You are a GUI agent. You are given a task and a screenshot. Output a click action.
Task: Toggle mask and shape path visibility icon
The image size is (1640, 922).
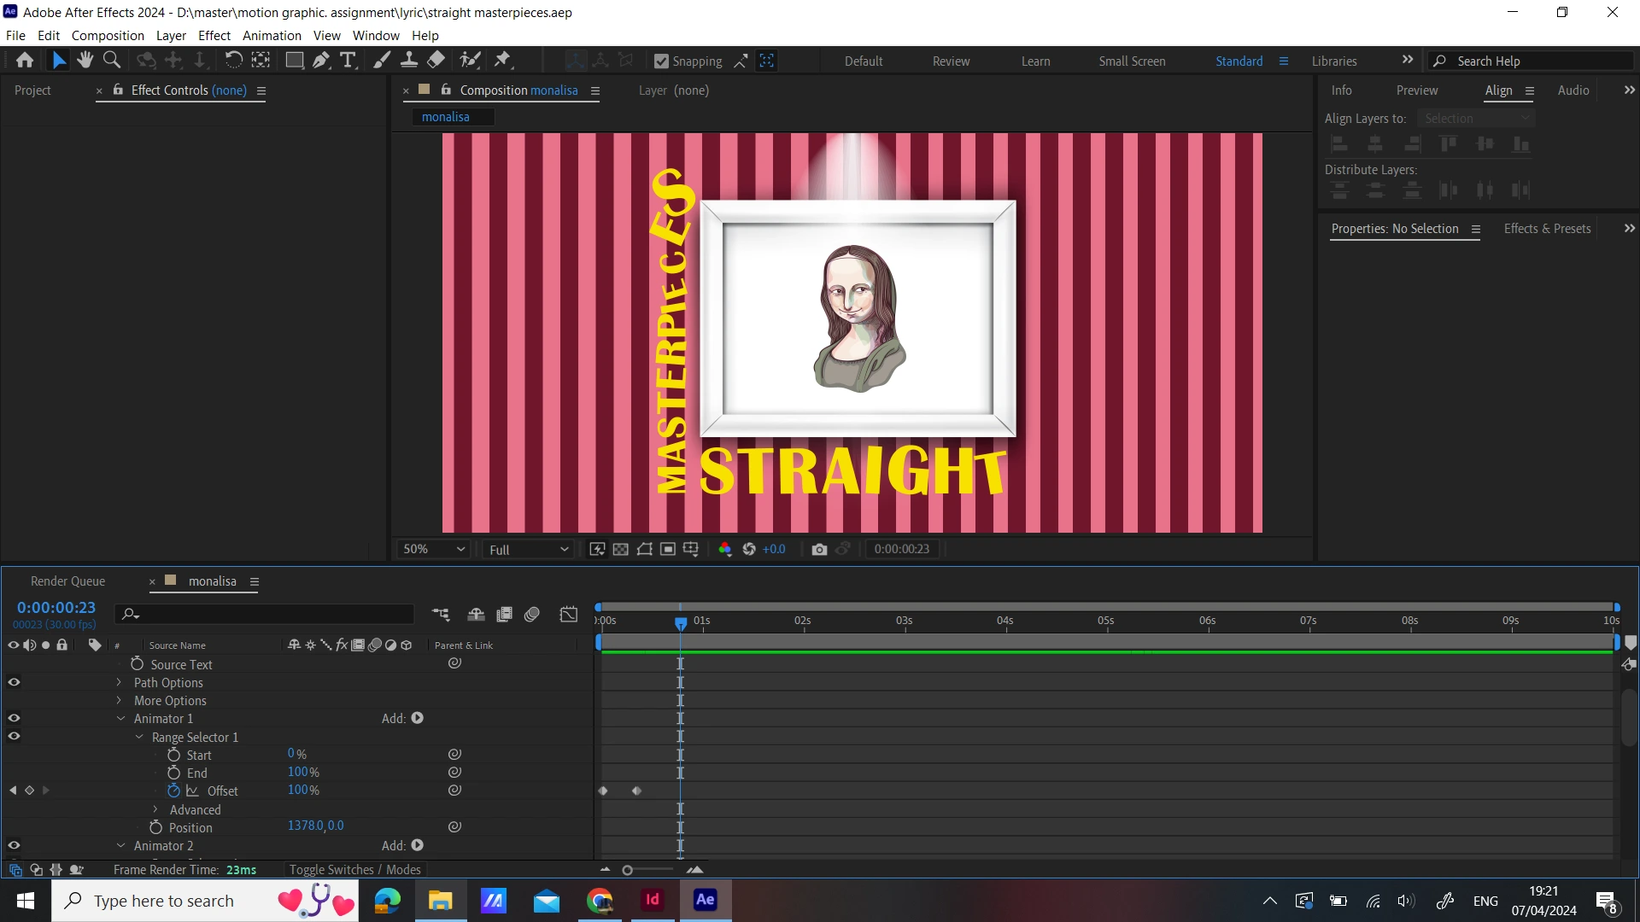point(645,550)
